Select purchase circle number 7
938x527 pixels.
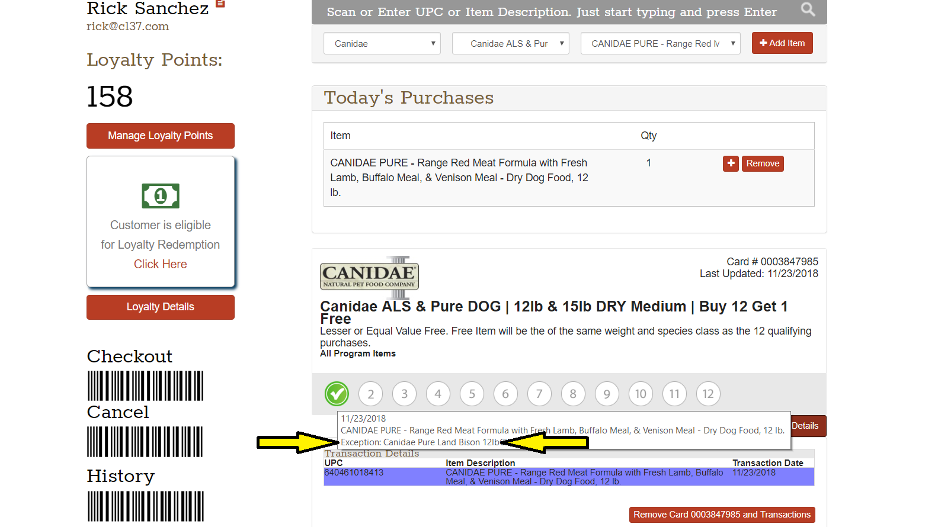(539, 394)
